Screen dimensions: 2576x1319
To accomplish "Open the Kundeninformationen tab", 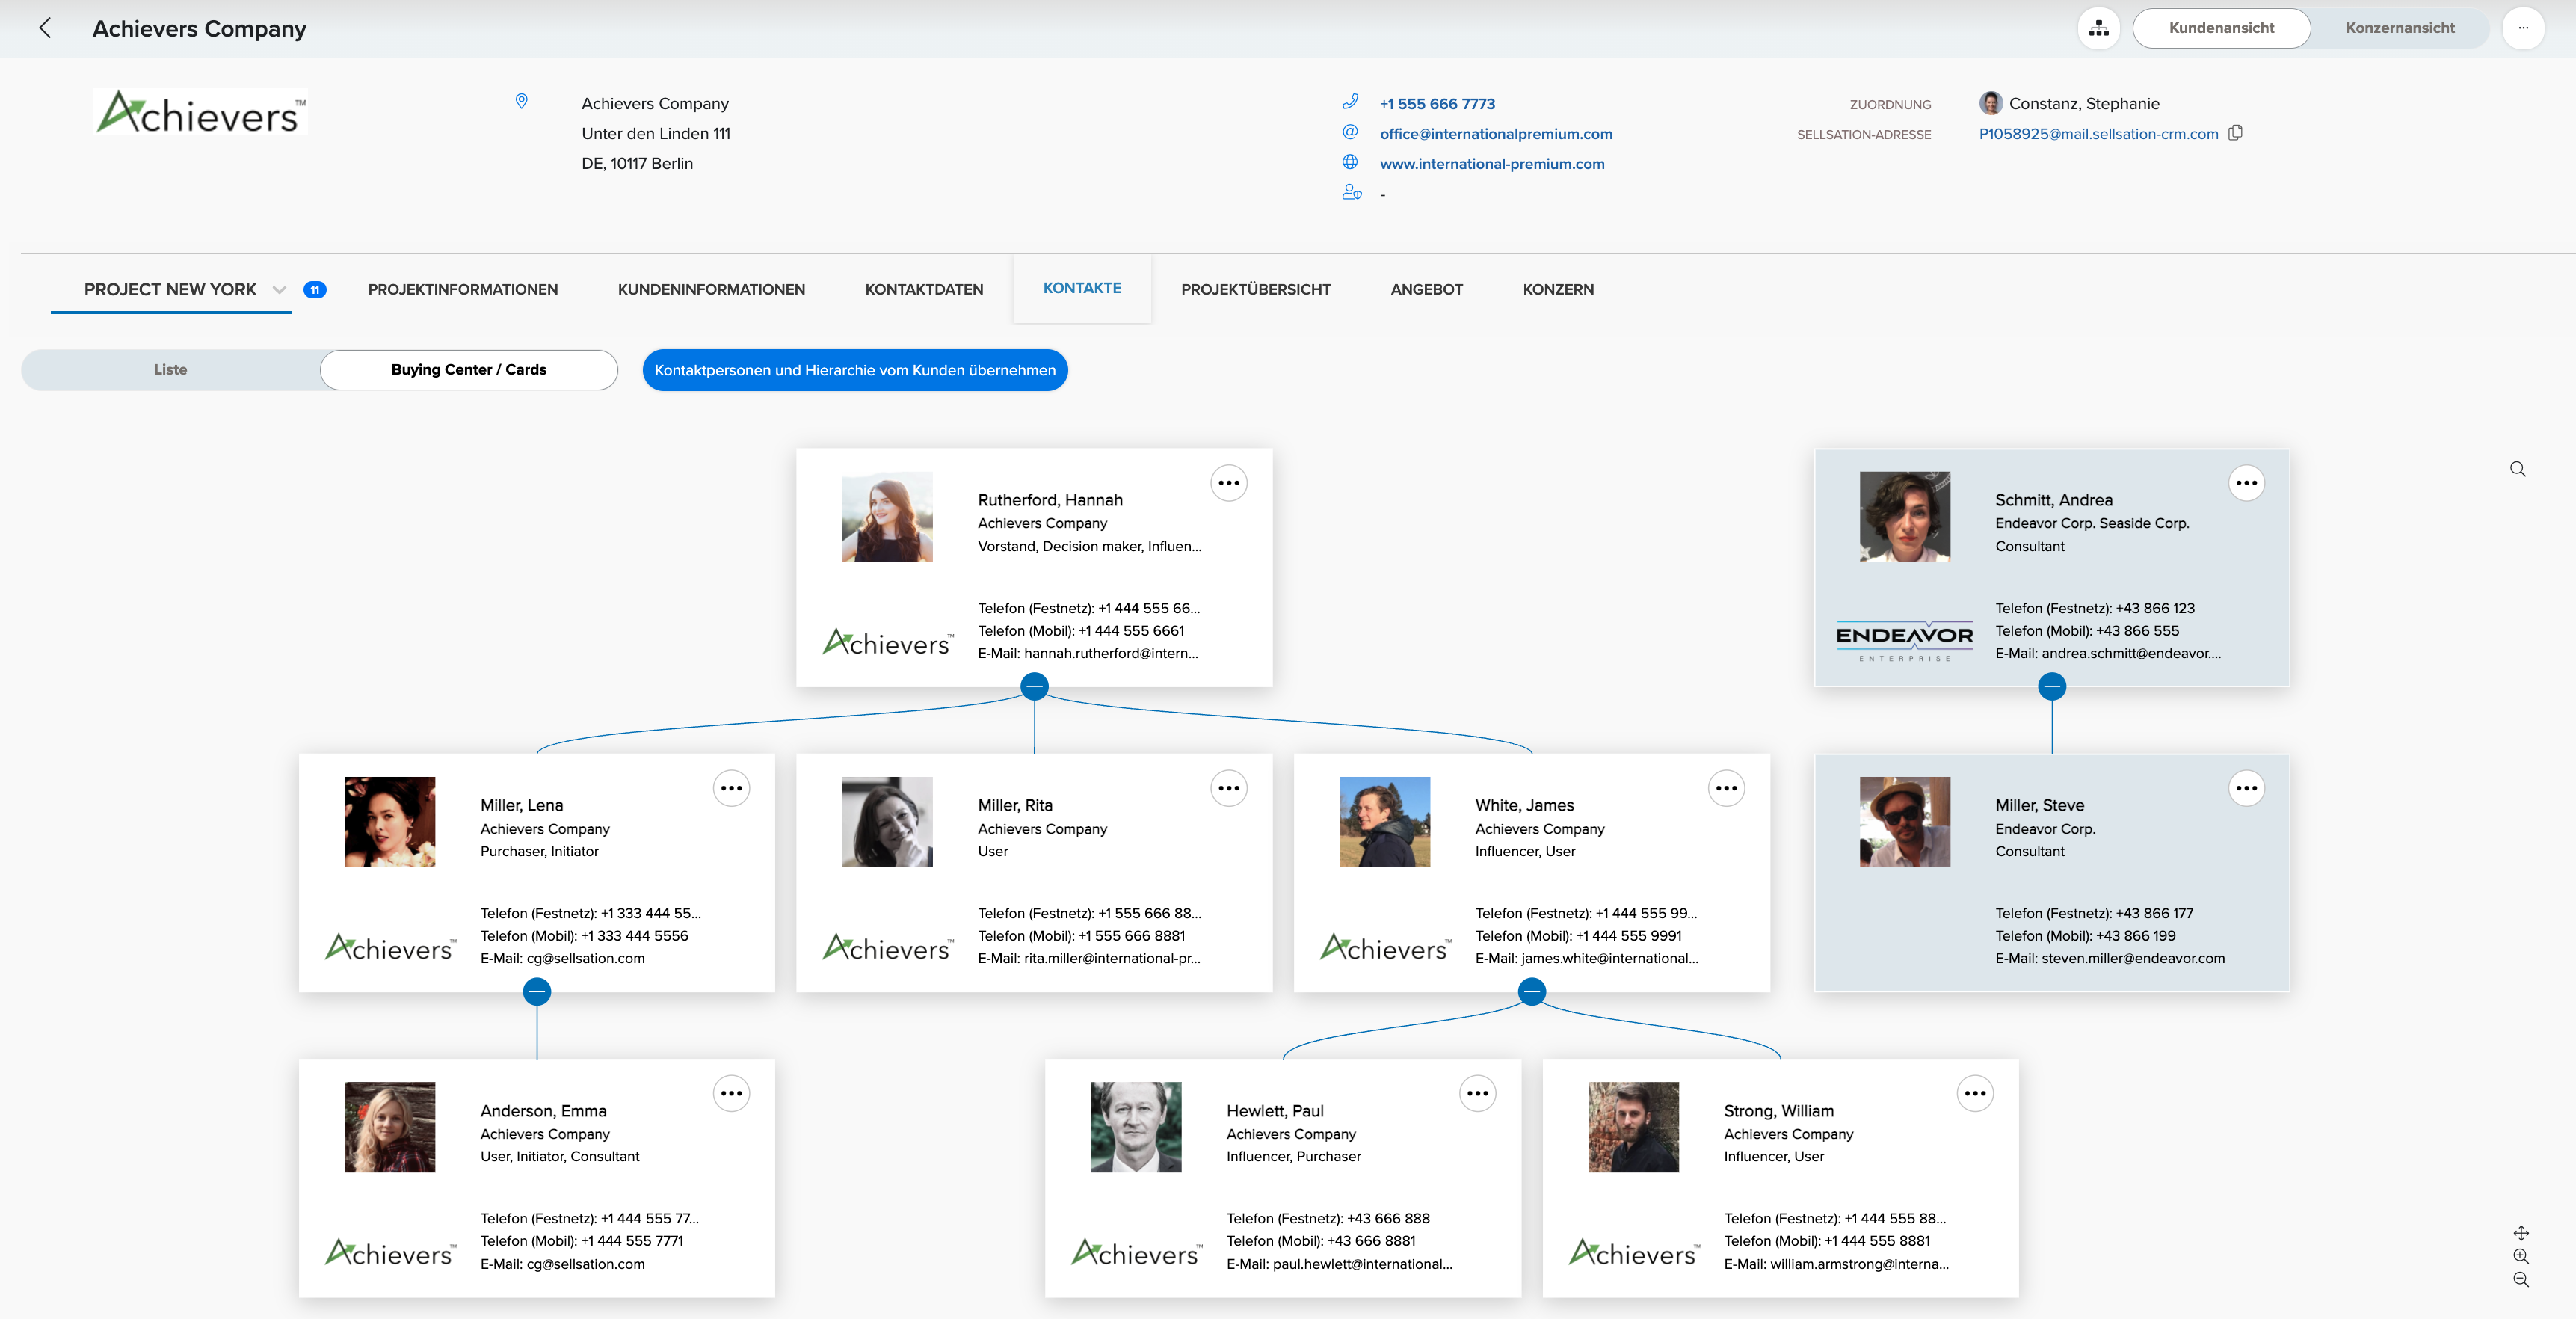I will click(711, 289).
